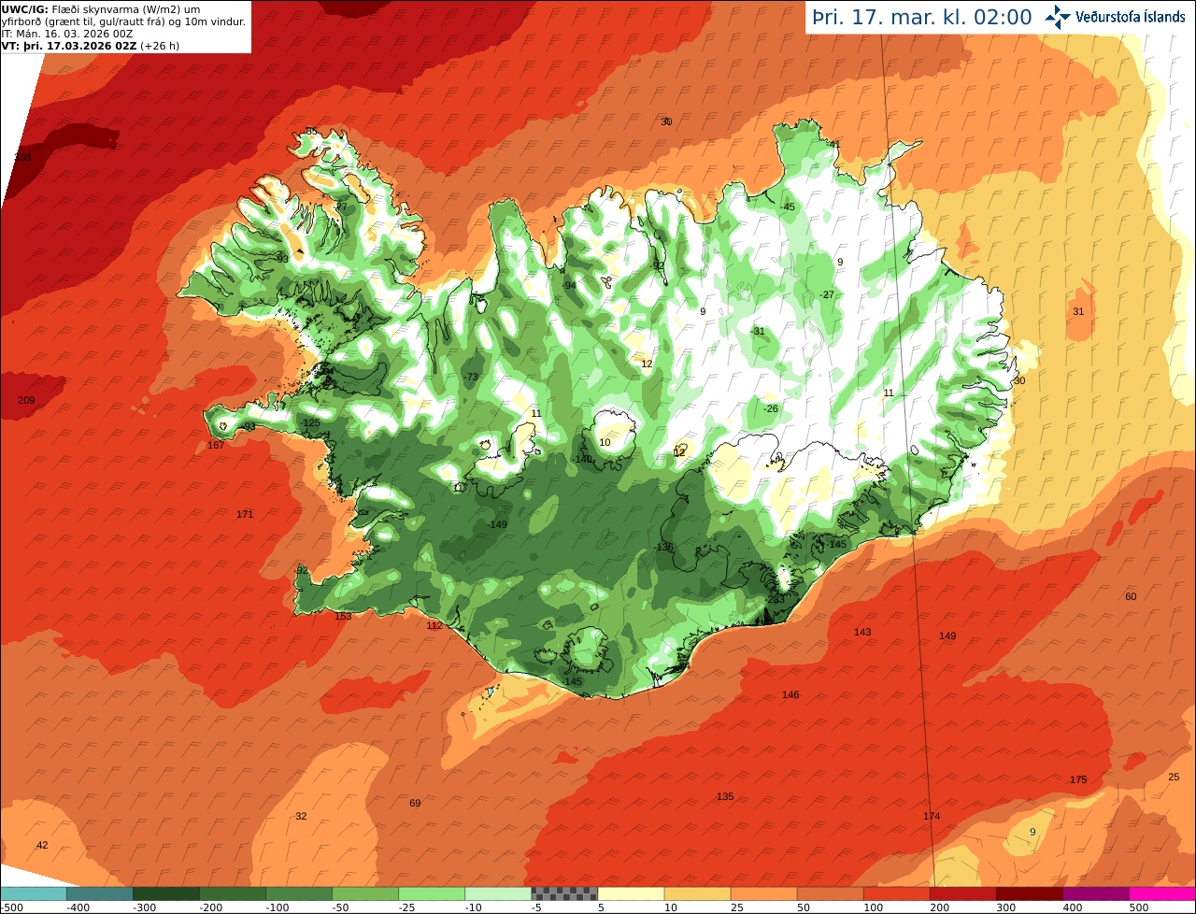The image size is (1196, 914).
Task: Click the -500 legend label
Action: click(13, 907)
